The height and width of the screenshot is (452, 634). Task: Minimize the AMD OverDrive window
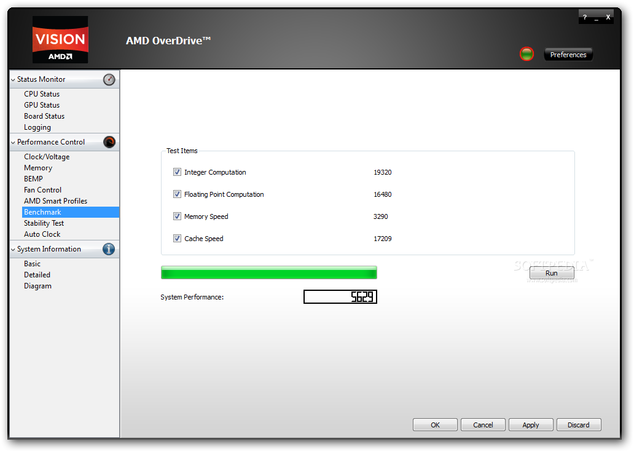tap(597, 18)
